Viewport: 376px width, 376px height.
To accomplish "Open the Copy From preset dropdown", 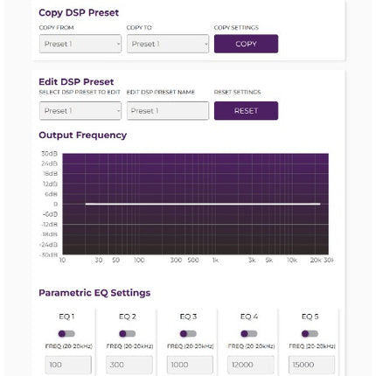I will pos(80,44).
